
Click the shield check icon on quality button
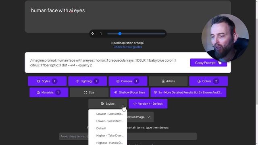155,92
